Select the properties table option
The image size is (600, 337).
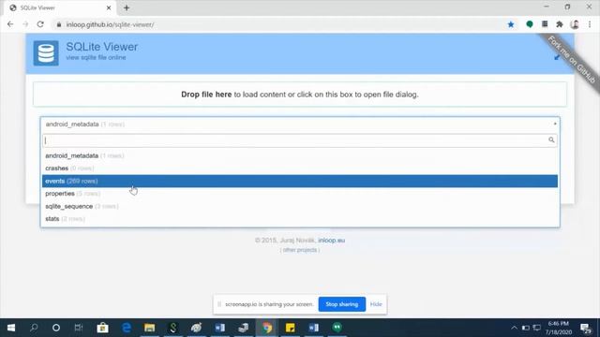(x=300, y=194)
